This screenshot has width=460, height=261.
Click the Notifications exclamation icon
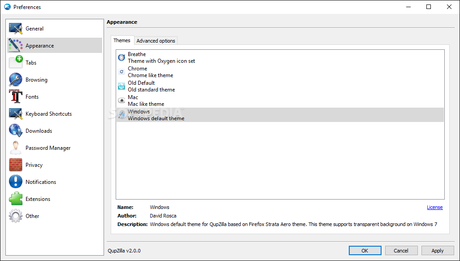click(x=16, y=182)
